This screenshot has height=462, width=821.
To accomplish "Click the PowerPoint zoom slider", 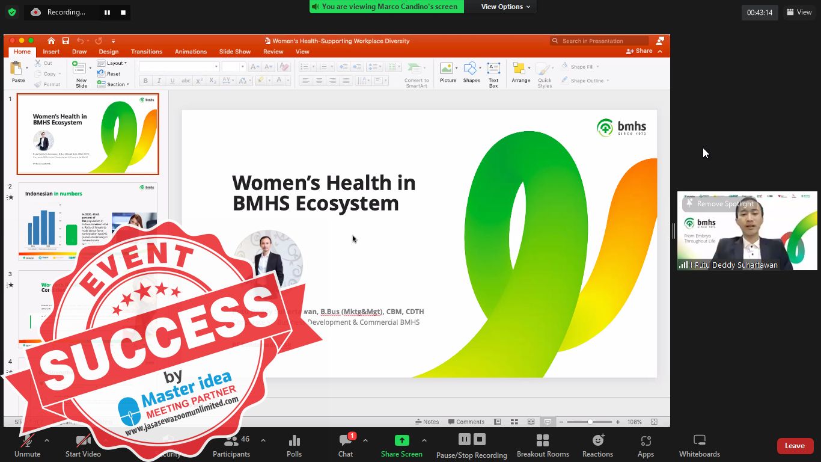I will coord(590,422).
